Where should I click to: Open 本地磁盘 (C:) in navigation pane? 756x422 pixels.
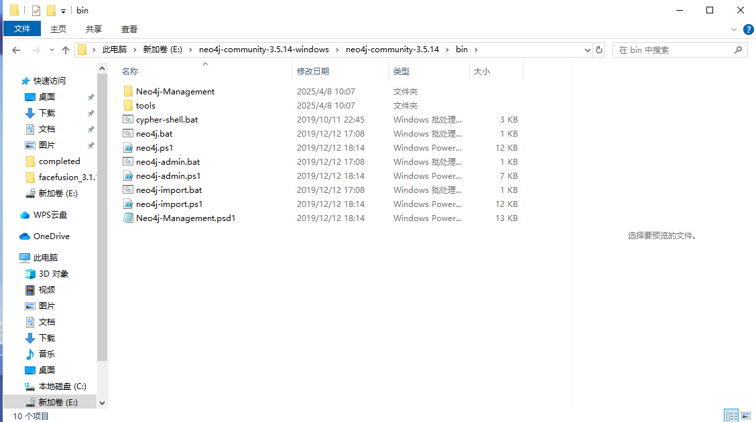point(62,386)
